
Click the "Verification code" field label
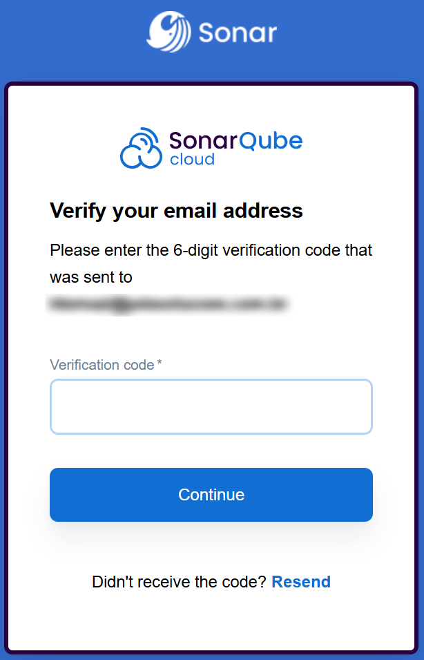pos(102,365)
